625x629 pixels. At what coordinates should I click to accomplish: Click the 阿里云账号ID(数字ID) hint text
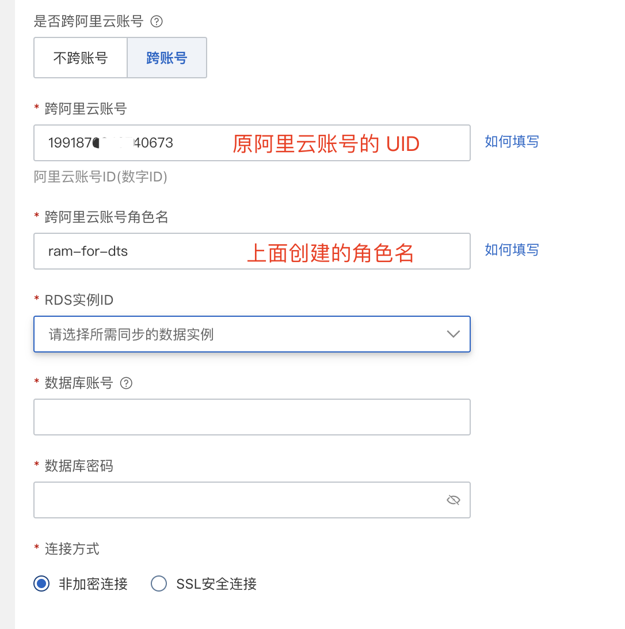(101, 177)
